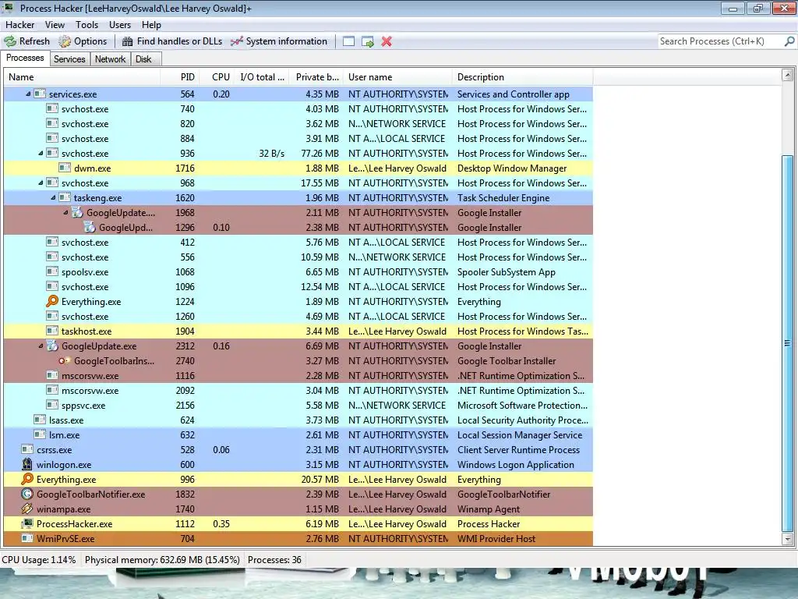
Task: Collapse the svchost.exe PID 936 node
Action: 41,154
